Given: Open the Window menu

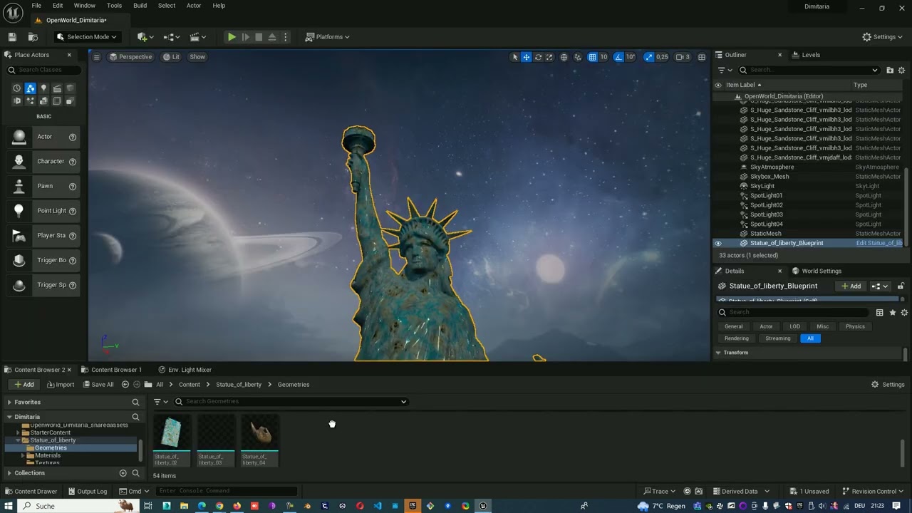Looking at the screenshot, I should click(x=85, y=6).
